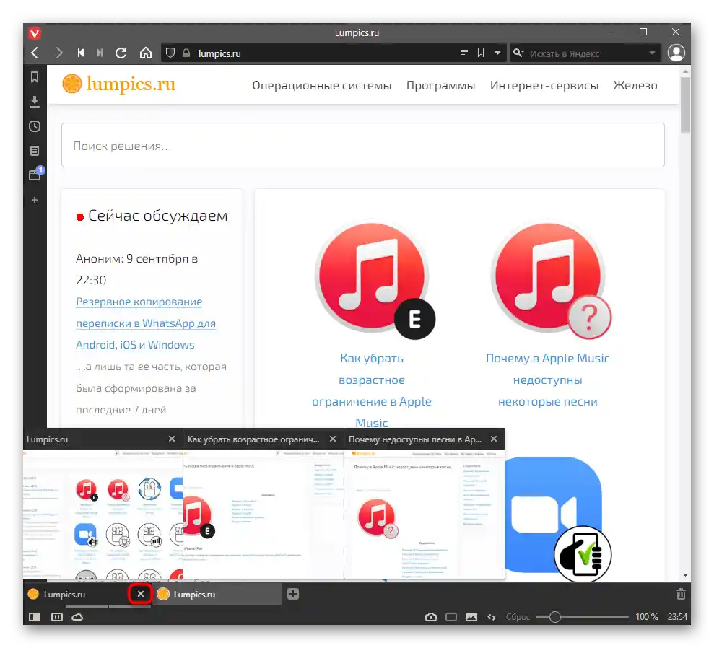Bookmark this page from address bar
This screenshot has width=714, height=648.
481,53
